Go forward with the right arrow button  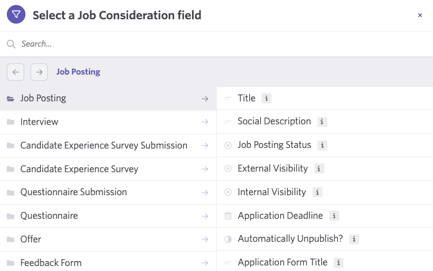pyautogui.click(x=39, y=72)
